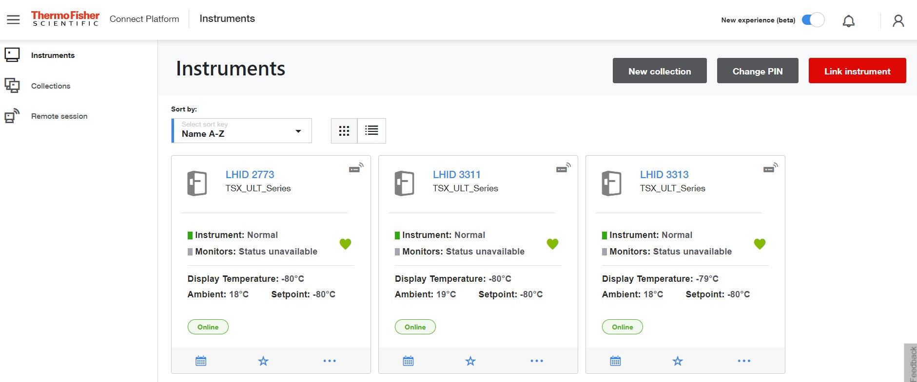This screenshot has width=917, height=382.
Task: Switch to grid view
Action: (x=344, y=130)
